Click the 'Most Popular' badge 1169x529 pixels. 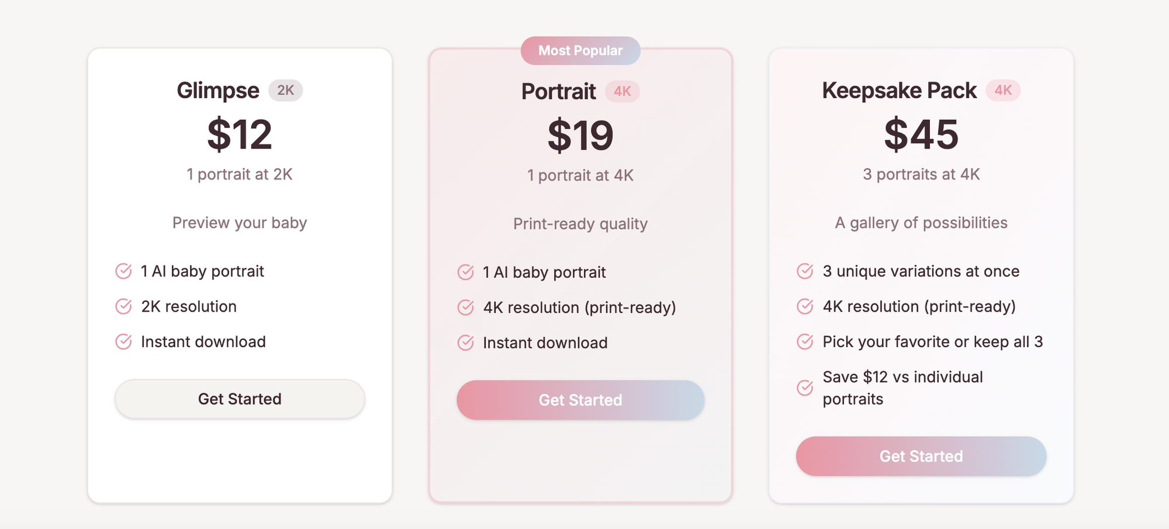580,51
